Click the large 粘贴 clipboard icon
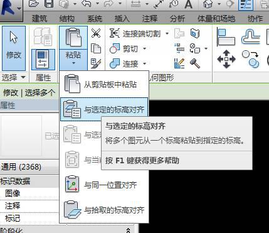The width and height of the screenshot is (269, 233). [x=73, y=38]
